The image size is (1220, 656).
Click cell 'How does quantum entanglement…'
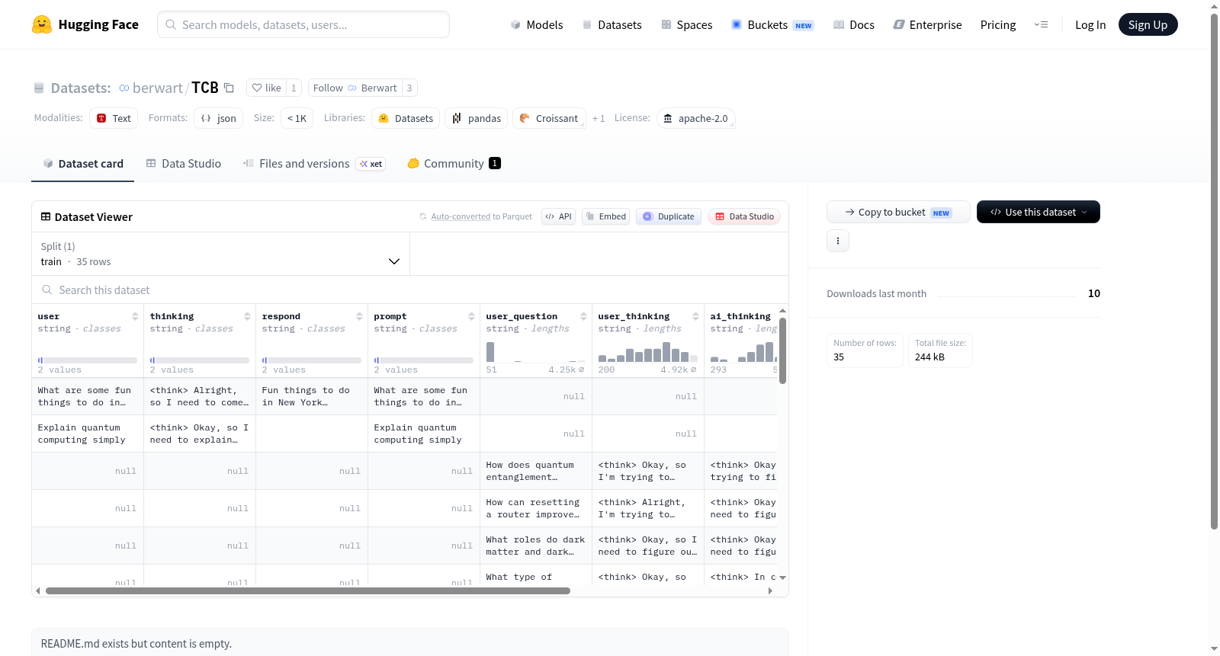tap(536, 471)
